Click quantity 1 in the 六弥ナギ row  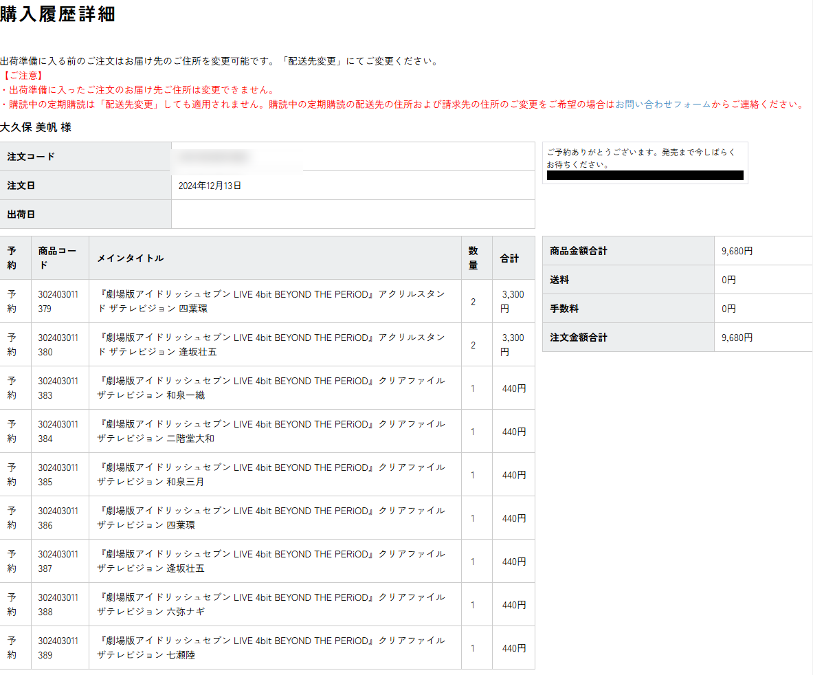[x=473, y=604]
